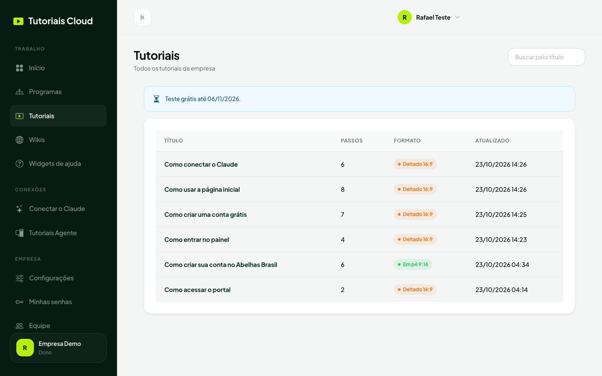Screen dimensions: 602x376
Task: Click the Tutoriais Agente icon
Action: 20,233
